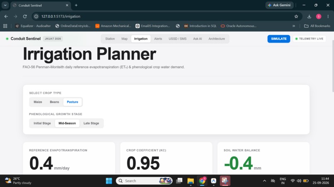The image size is (334, 187).
Task: Bookmark this page with the star icon
Action: point(296,17)
